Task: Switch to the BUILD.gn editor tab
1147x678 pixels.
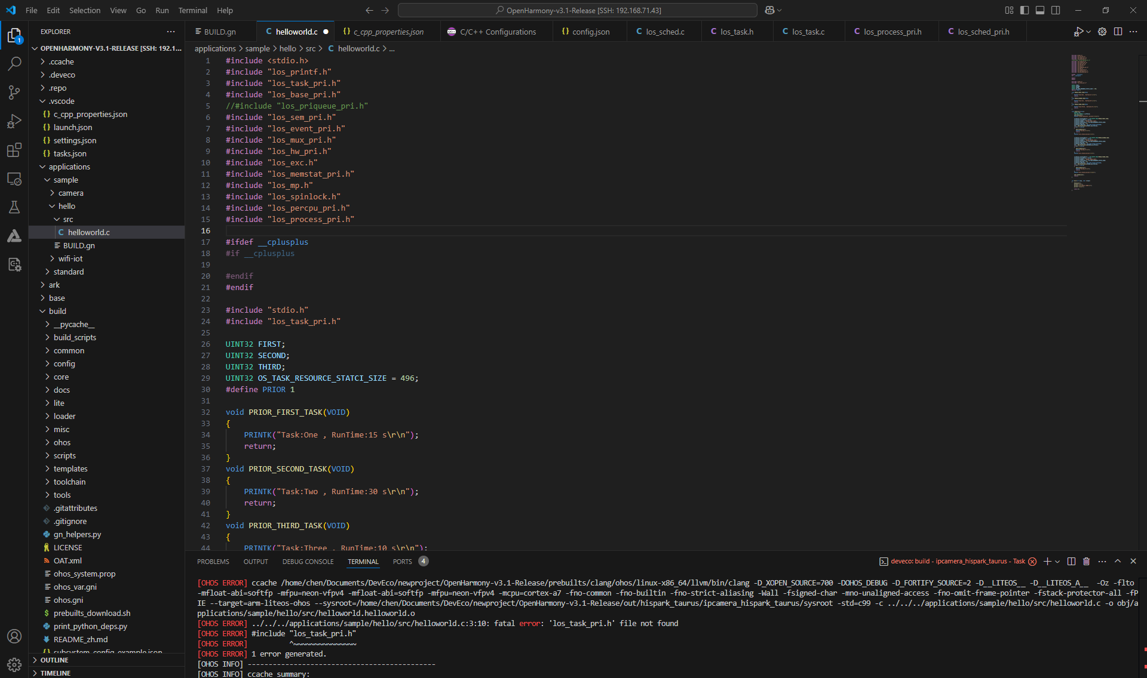Action: [x=219, y=32]
